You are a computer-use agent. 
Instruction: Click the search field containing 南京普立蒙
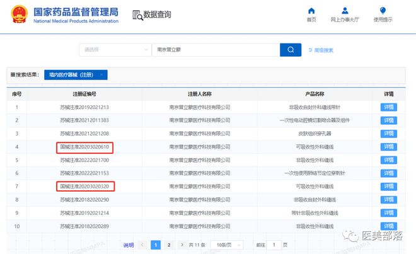(216, 50)
